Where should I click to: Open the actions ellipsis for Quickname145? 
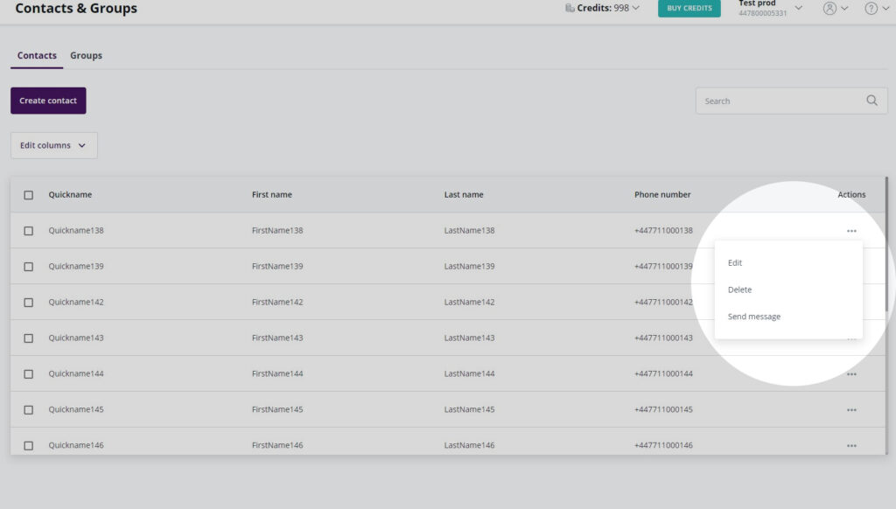click(x=851, y=409)
